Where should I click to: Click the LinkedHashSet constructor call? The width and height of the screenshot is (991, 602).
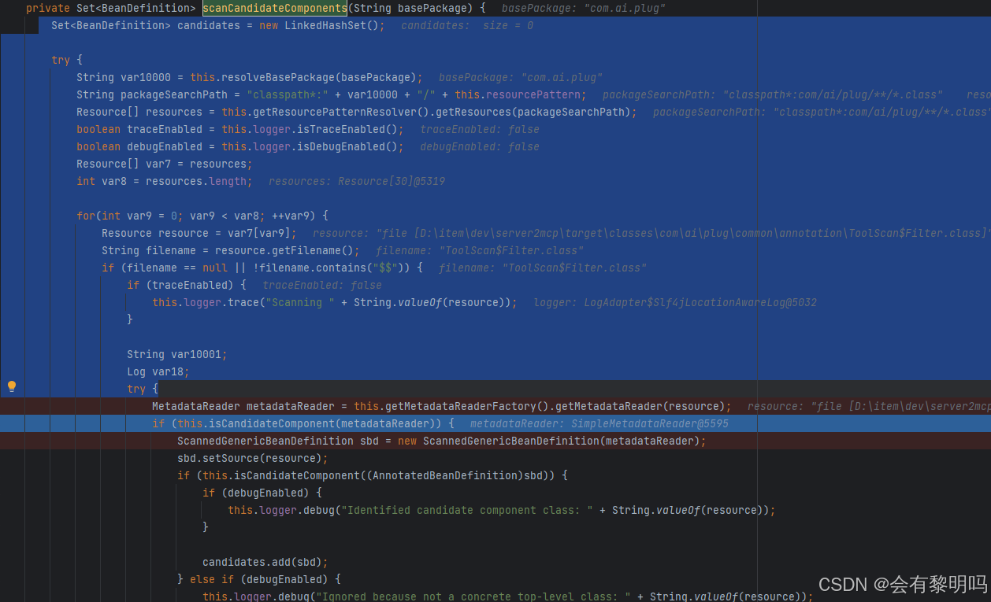[x=335, y=25]
